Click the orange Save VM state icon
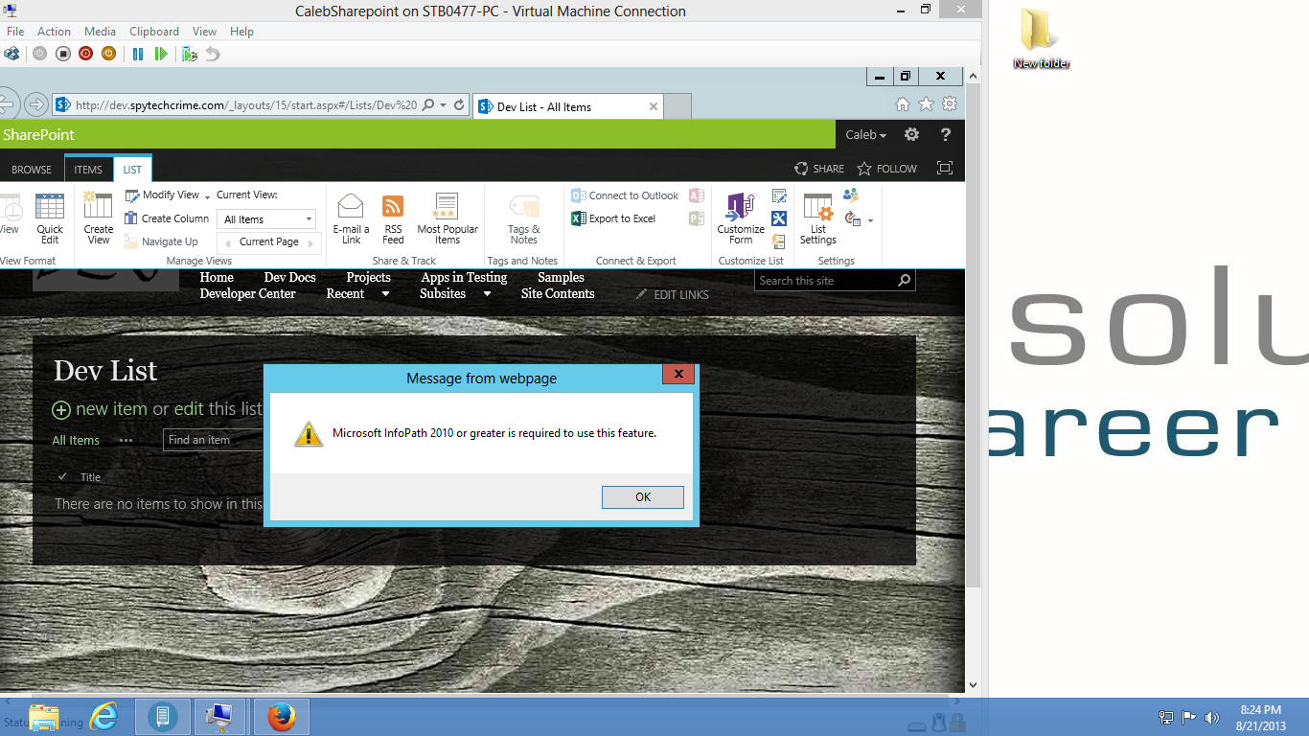 pyautogui.click(x=108, y=54)
